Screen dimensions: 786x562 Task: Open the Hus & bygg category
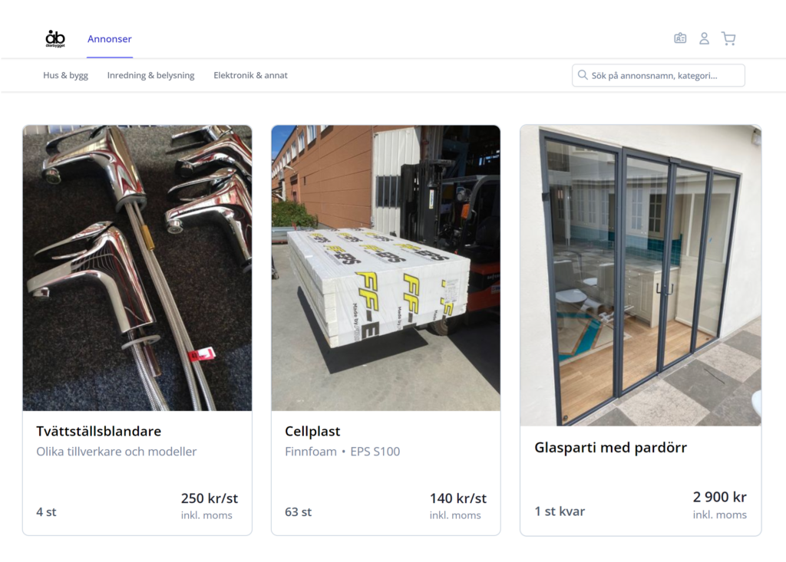65,75
